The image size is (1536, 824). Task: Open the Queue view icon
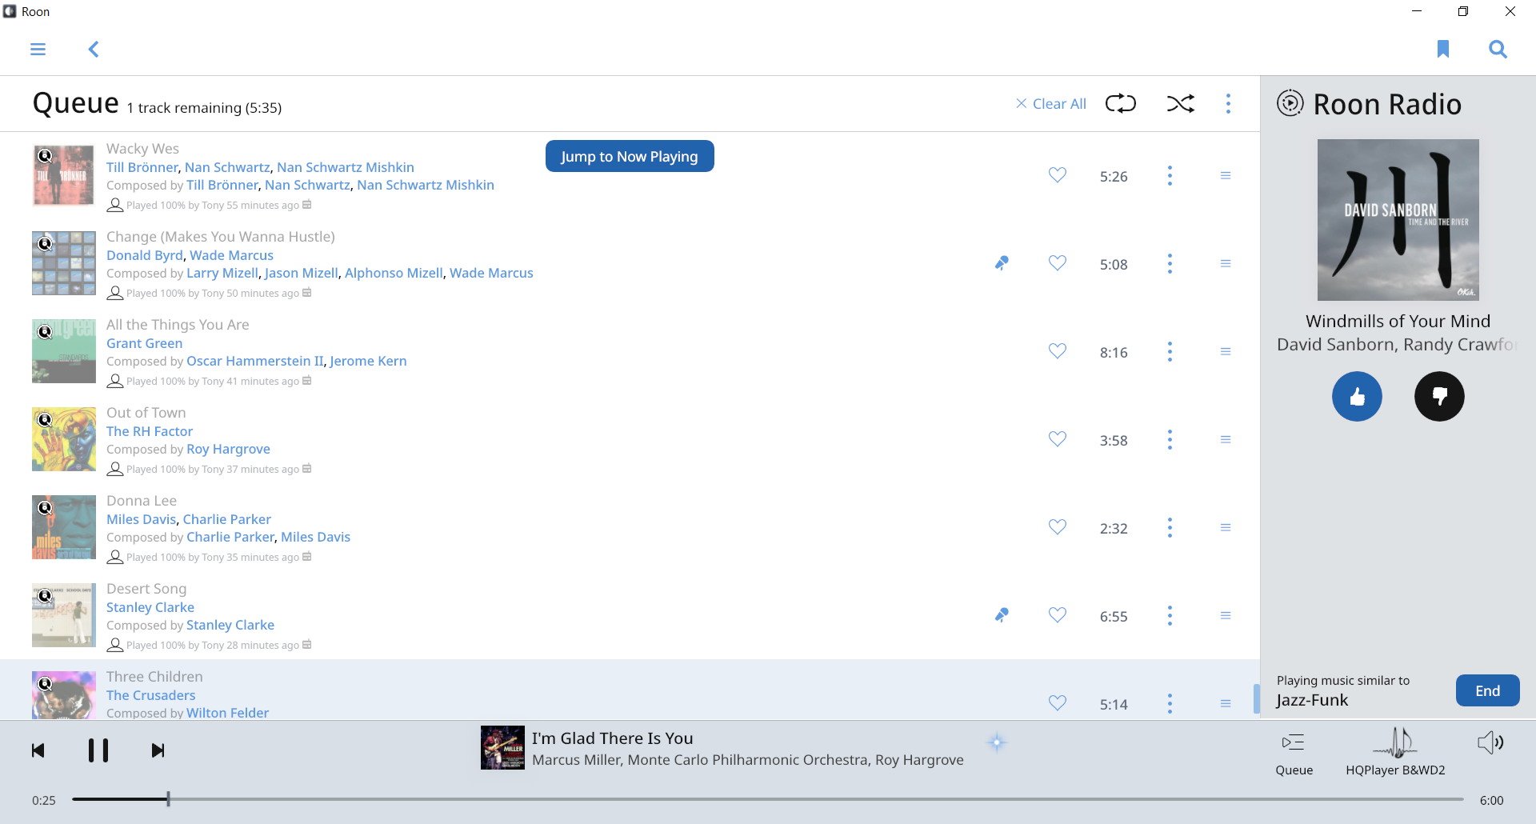[1294, 753]
